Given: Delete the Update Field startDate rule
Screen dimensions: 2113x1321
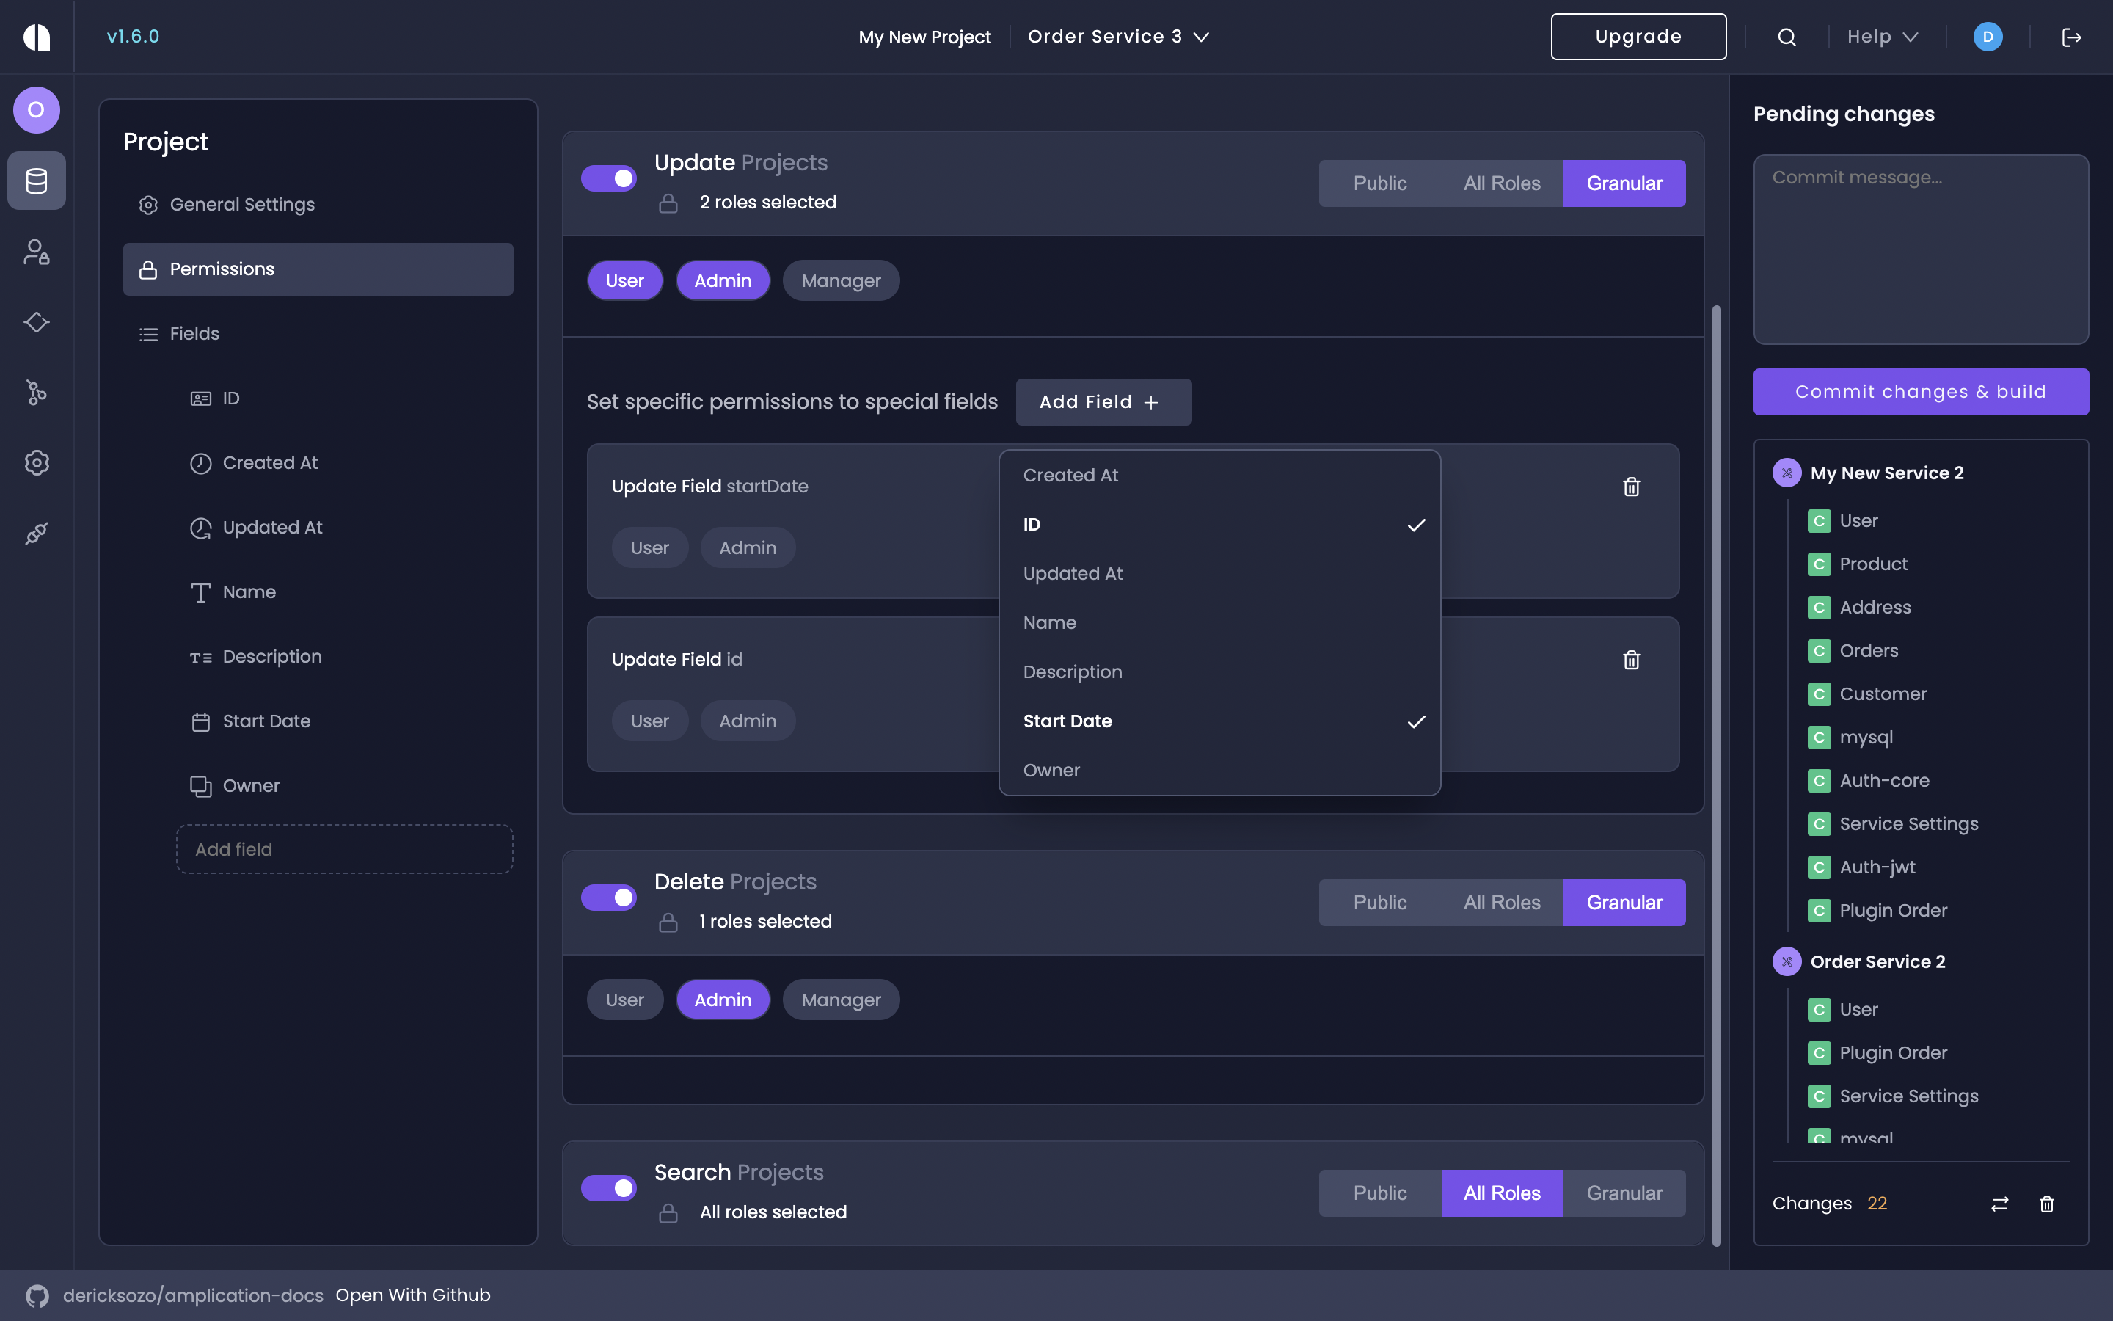Looking at the screenshot, I should click(1631, 487).
